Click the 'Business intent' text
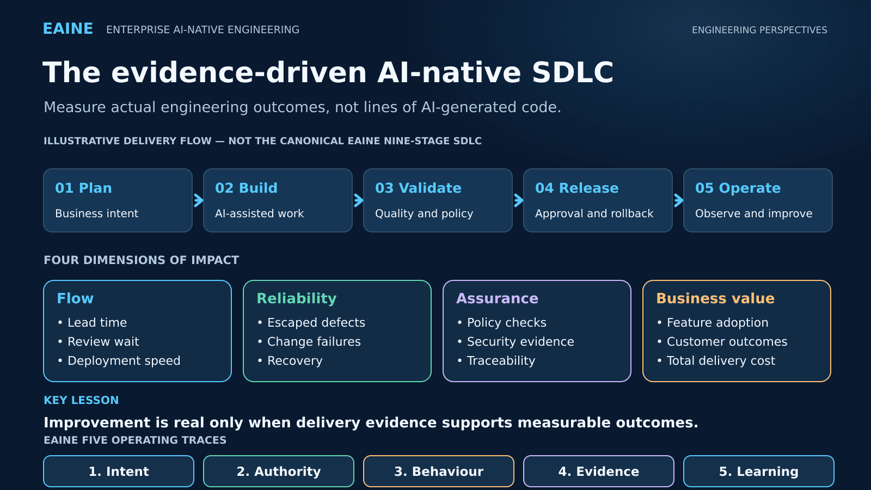The width and height of the screenshot is (871, 490). click(97, 213)
